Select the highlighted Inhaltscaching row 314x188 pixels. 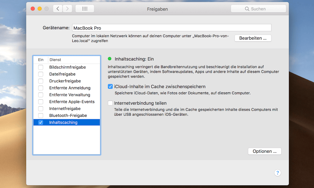(67, 122)
